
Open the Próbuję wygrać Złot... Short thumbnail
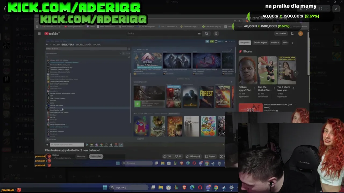(x=248, y=70)
